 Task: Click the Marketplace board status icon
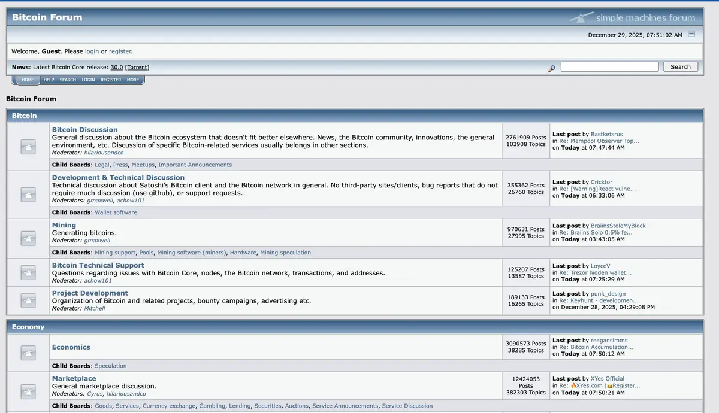click(x=28, y=392)
